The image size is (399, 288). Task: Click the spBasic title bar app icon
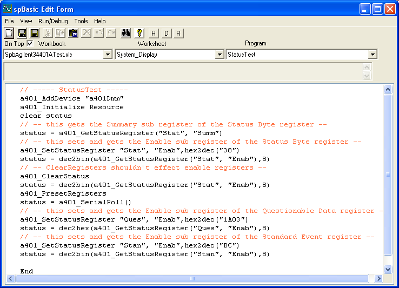point(8,9)
